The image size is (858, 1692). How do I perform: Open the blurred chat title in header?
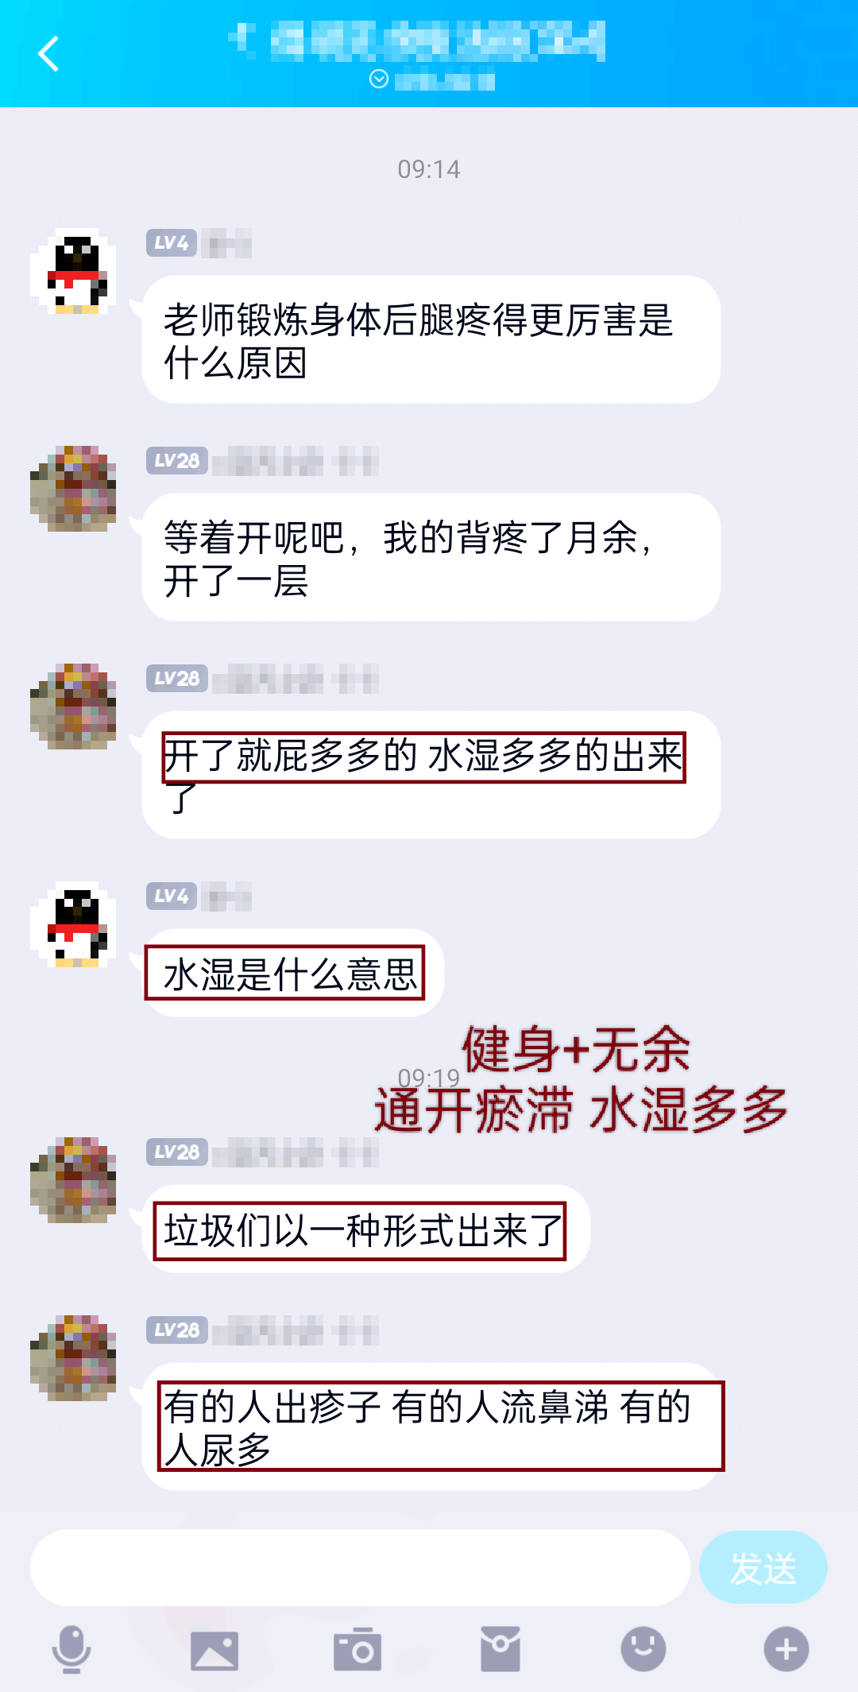click(417, 41)
